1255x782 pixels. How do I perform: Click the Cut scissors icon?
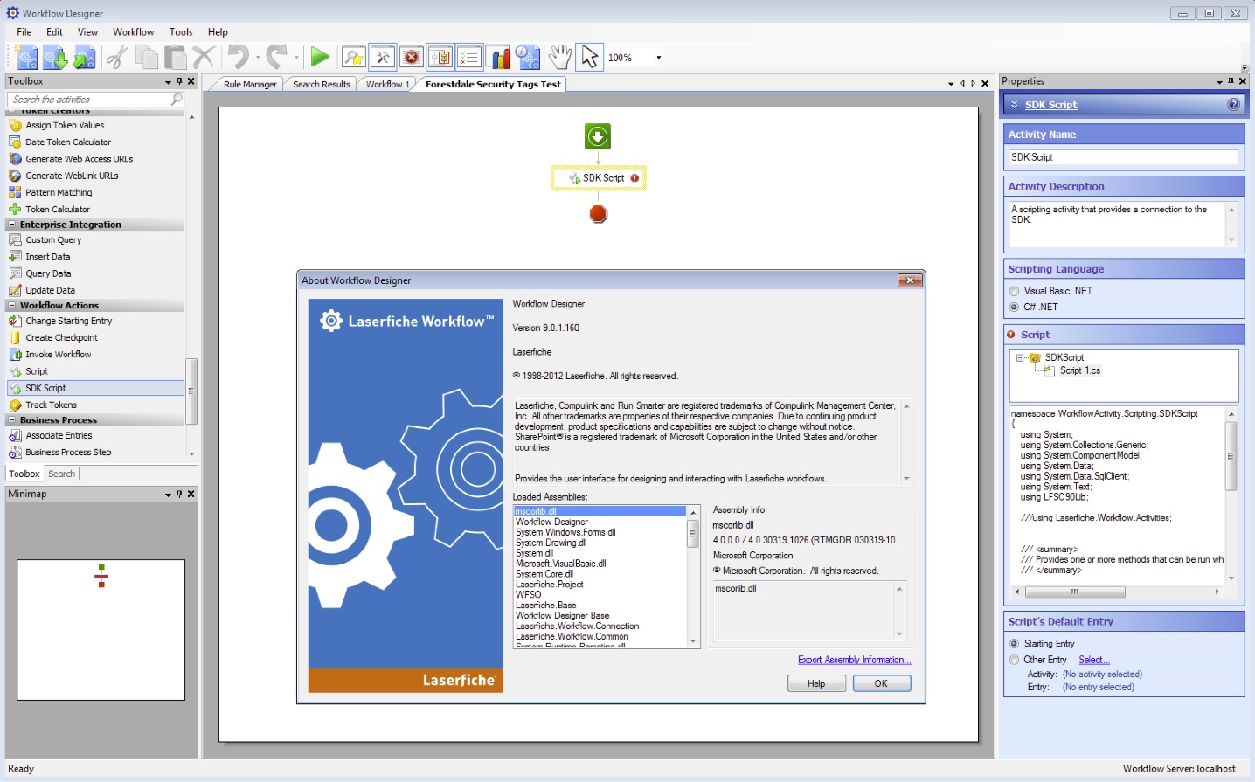(117, 58)
